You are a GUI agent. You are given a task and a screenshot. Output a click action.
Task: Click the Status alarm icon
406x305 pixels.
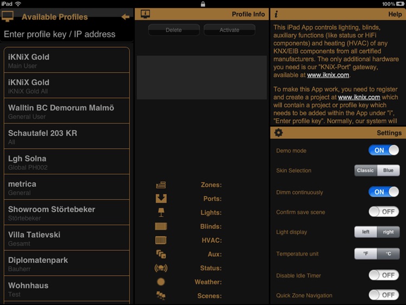[x=161, y=268]
